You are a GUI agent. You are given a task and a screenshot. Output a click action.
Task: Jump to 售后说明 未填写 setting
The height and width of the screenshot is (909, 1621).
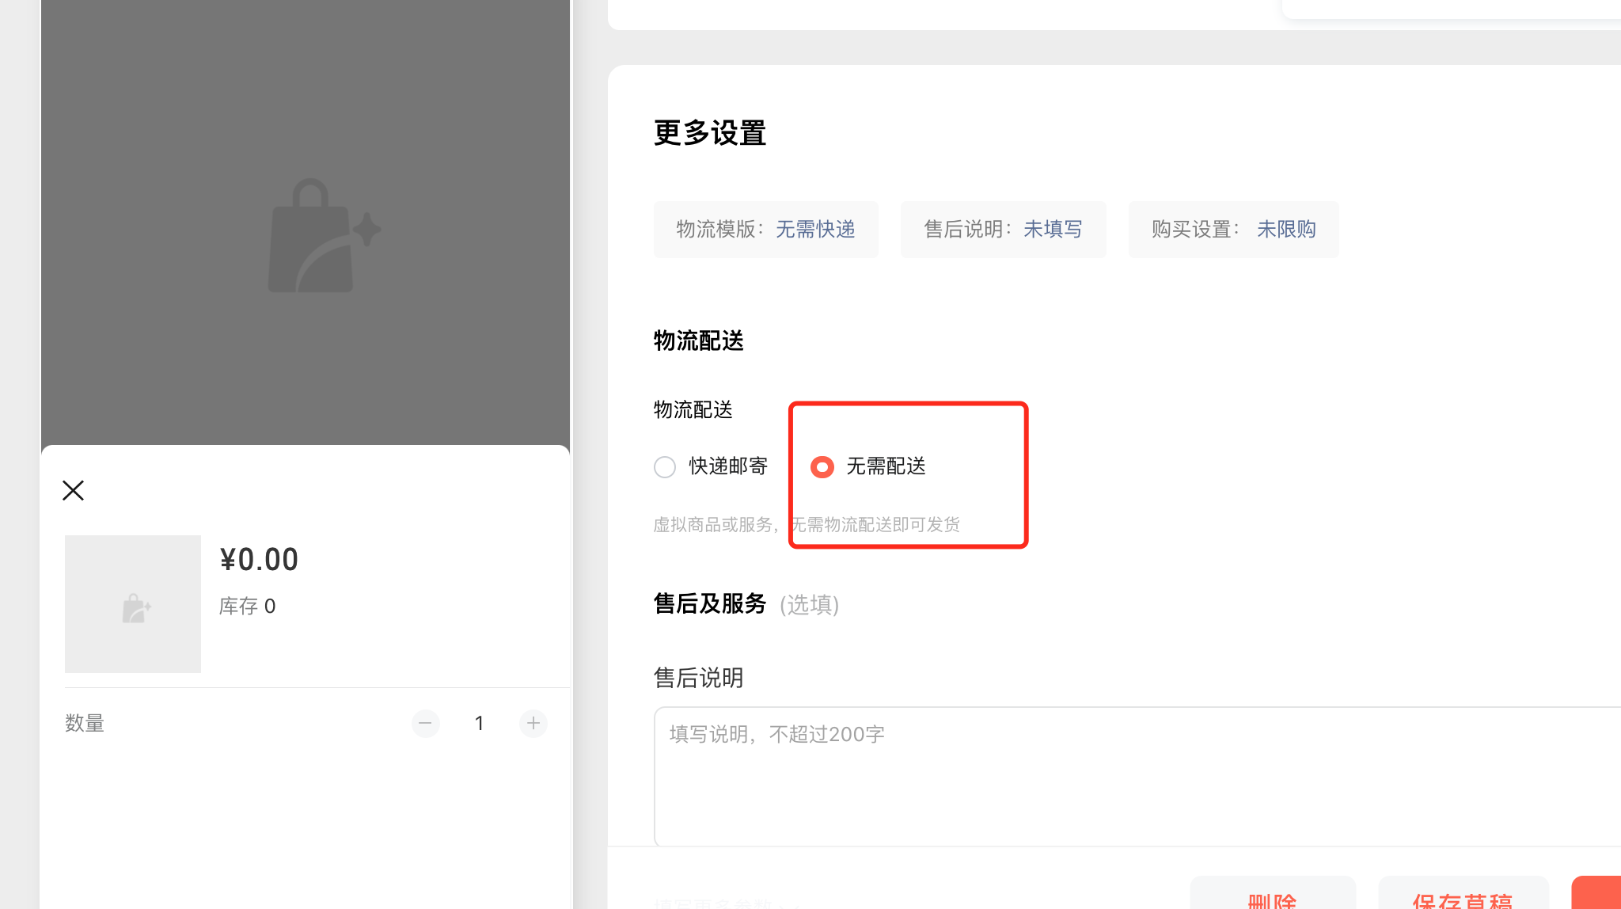point(1003,230)
